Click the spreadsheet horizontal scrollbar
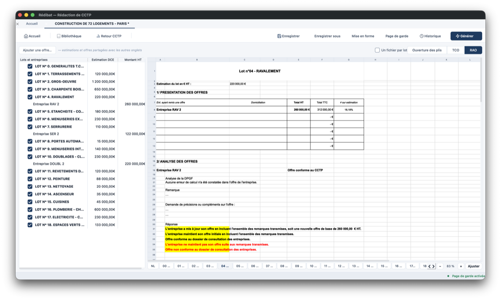The height and width of the screenshot is (300, 501). click(268, 260)
